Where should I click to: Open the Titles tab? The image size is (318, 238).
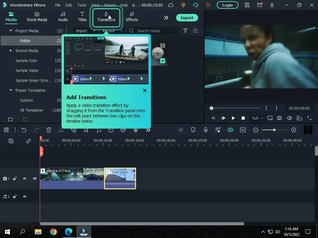point(82,17)
